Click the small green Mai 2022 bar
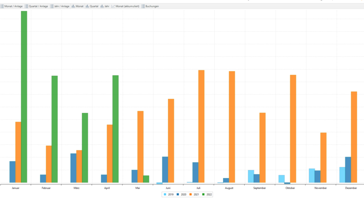364x198 pixels. [x=146, y=179]
